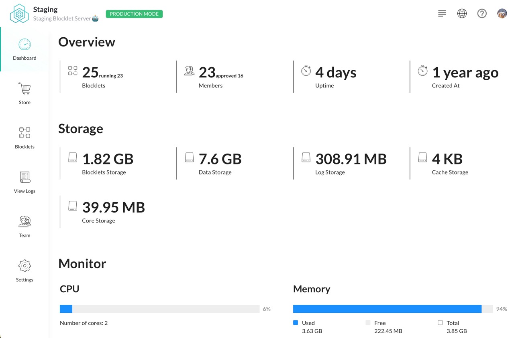Click the globe language icon
Viewport: 514px width, 338px height.
(462, 14)
